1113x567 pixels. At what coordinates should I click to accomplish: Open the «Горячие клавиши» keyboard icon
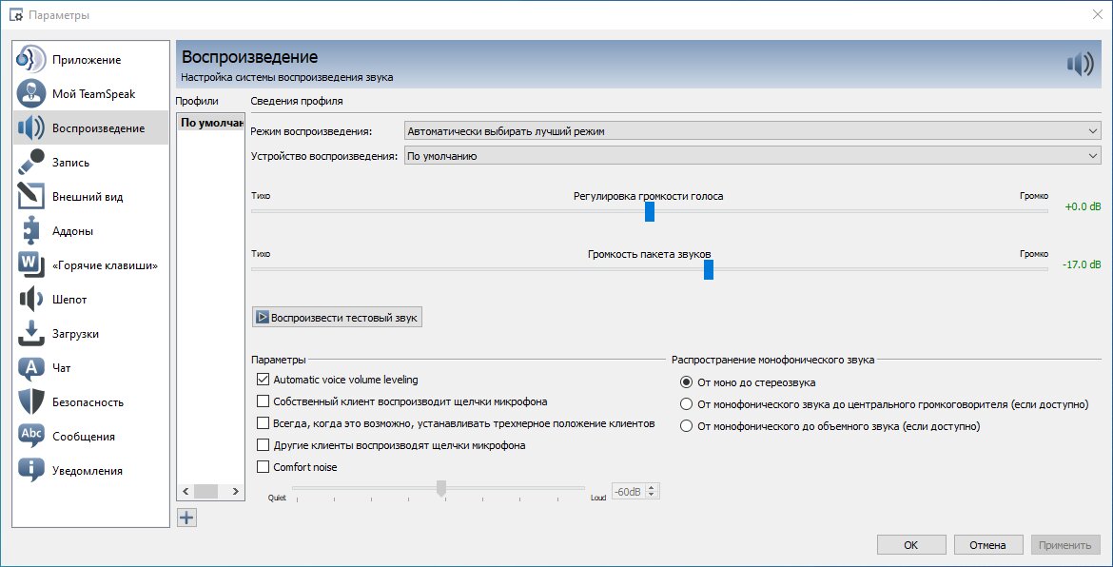tap(30, 264)
